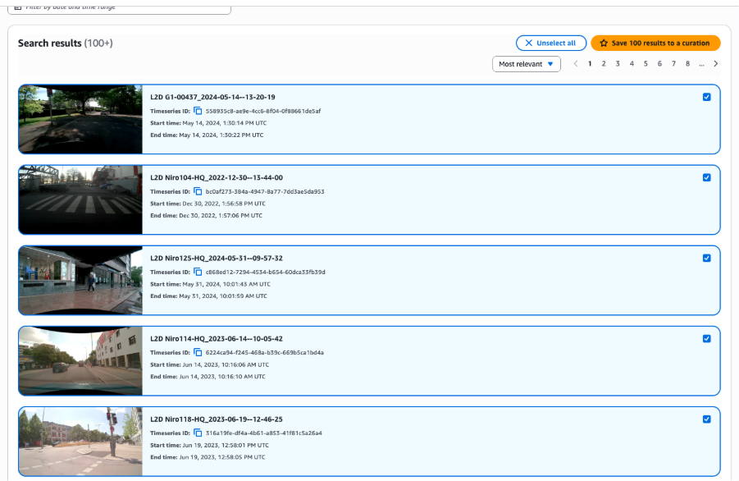The image size is (739, 481).
Task: Go to results page 2
Action: 604,64
